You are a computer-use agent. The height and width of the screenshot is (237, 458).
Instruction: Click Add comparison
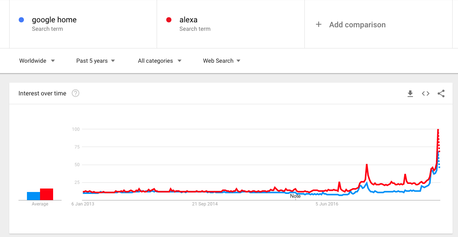coord(357,24)
